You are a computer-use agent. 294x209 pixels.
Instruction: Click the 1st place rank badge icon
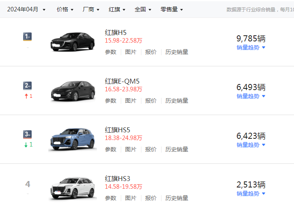(x=28, y=37)
